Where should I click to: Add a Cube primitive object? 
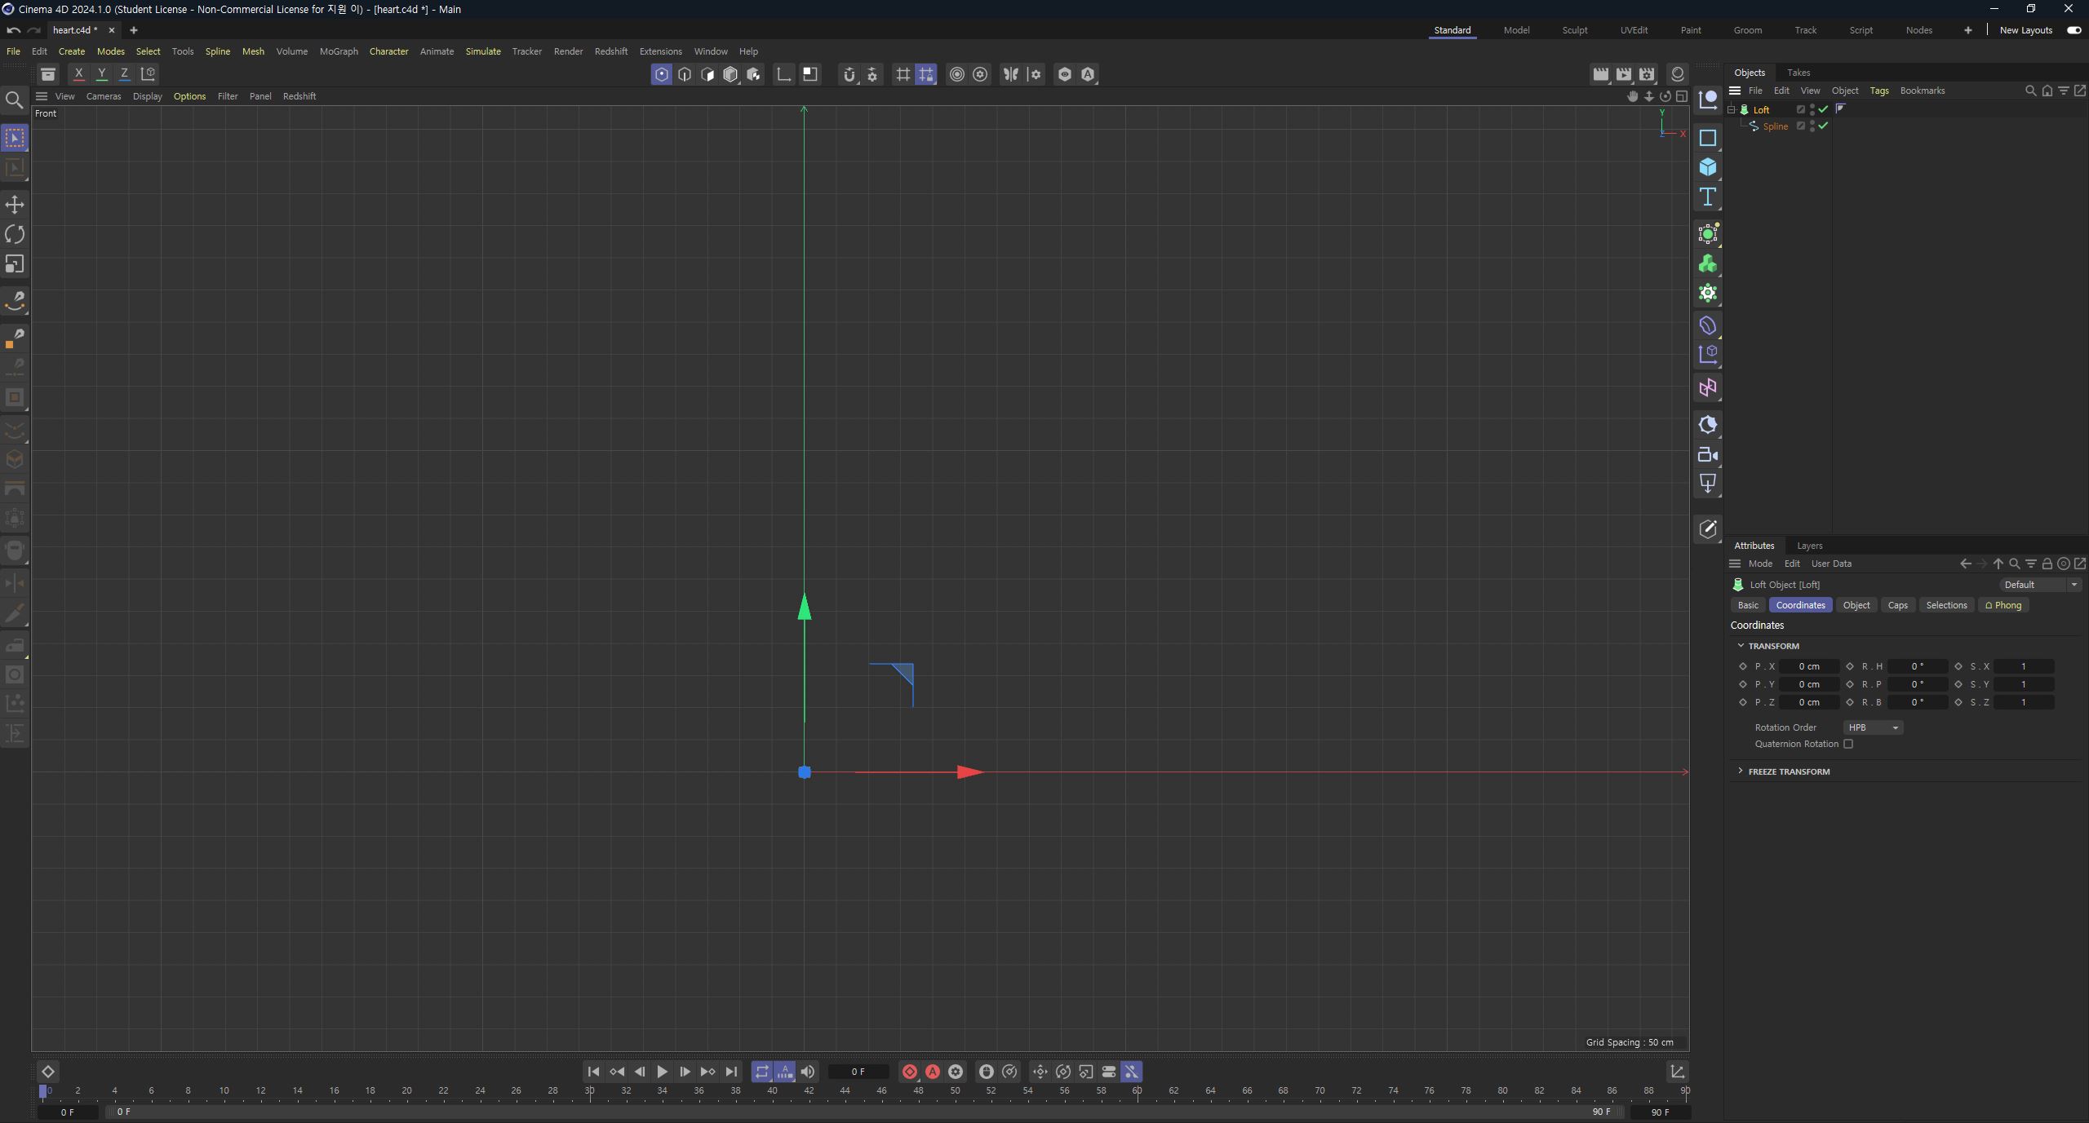click(1707, 167)
